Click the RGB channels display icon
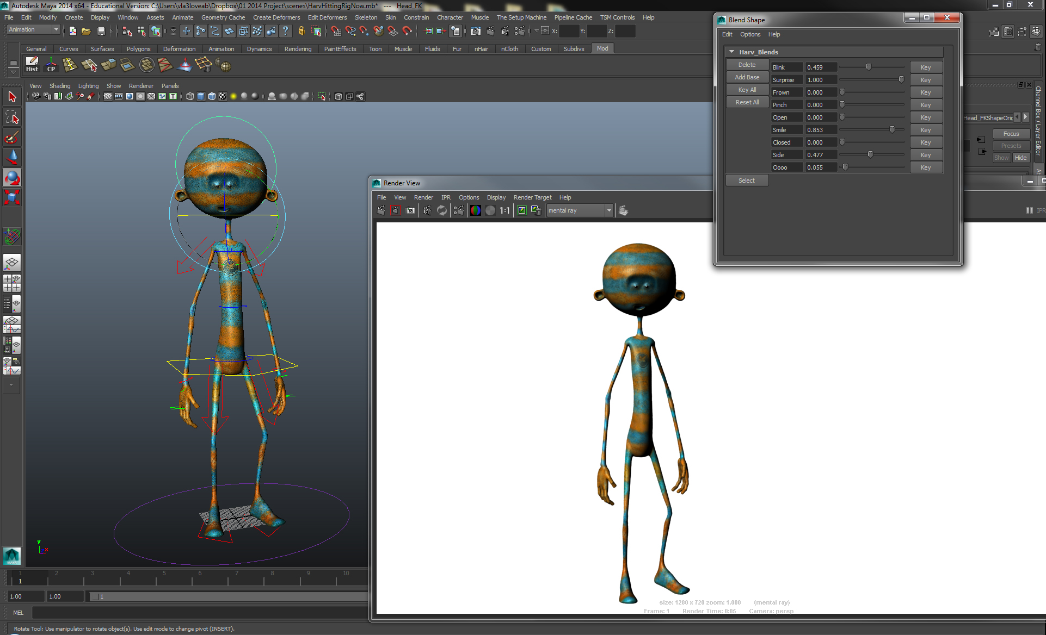Image resolution: width=1046 pixels, height=635 pixels. (x=475, y=210)
